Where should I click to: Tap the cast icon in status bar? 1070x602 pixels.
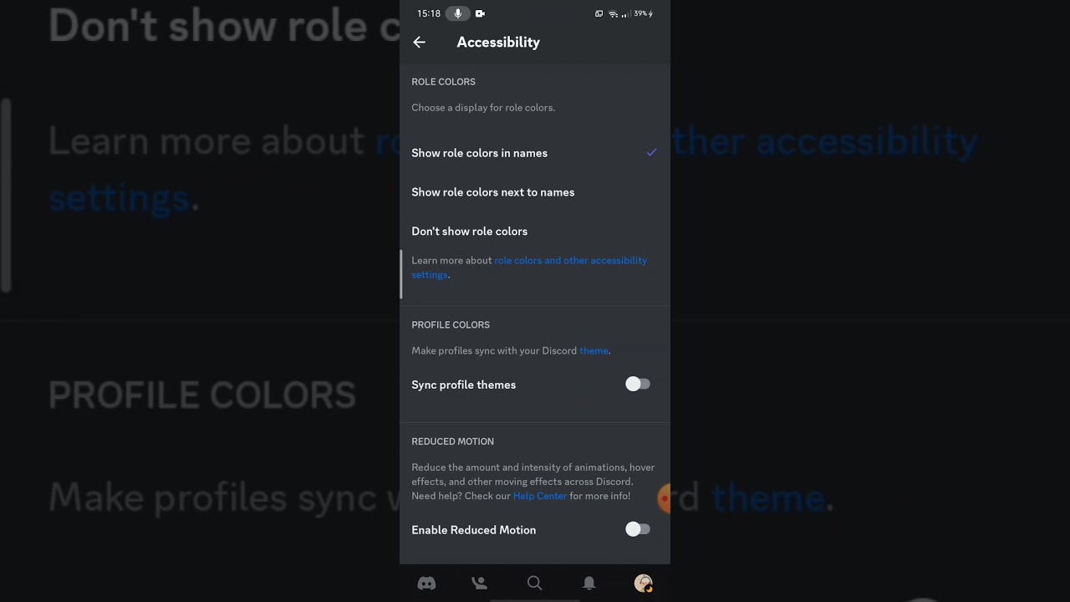coord(599,14)
